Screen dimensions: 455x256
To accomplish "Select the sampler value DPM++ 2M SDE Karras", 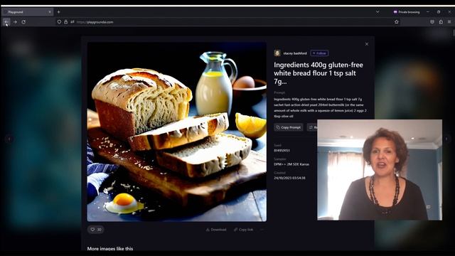I will [x=291, y=164].
